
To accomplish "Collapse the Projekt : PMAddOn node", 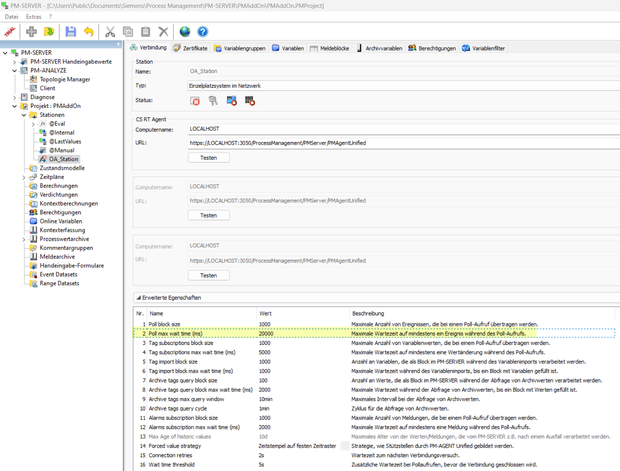I will 15,106.
